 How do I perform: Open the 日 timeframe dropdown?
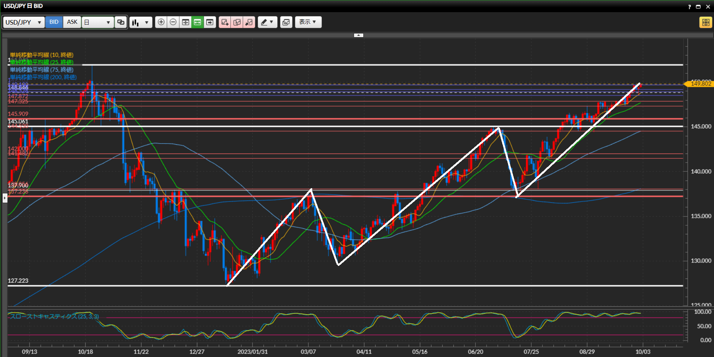[x=98, y=22]
